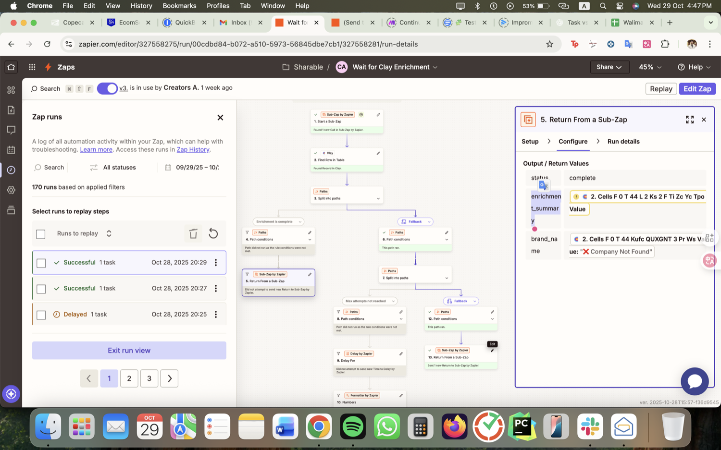Screen dimensions: 721x450
Task: Open the History menu in menu bar
Action: tap(141, 6)
